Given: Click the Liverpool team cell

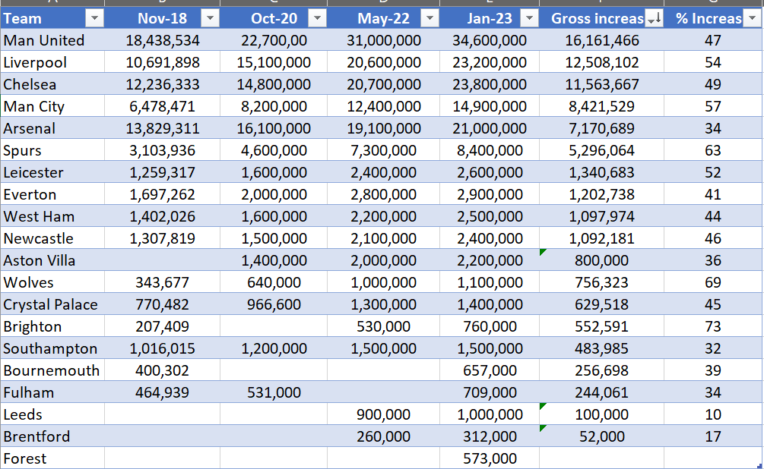Looking at the screenshot, I should point(52,62).
